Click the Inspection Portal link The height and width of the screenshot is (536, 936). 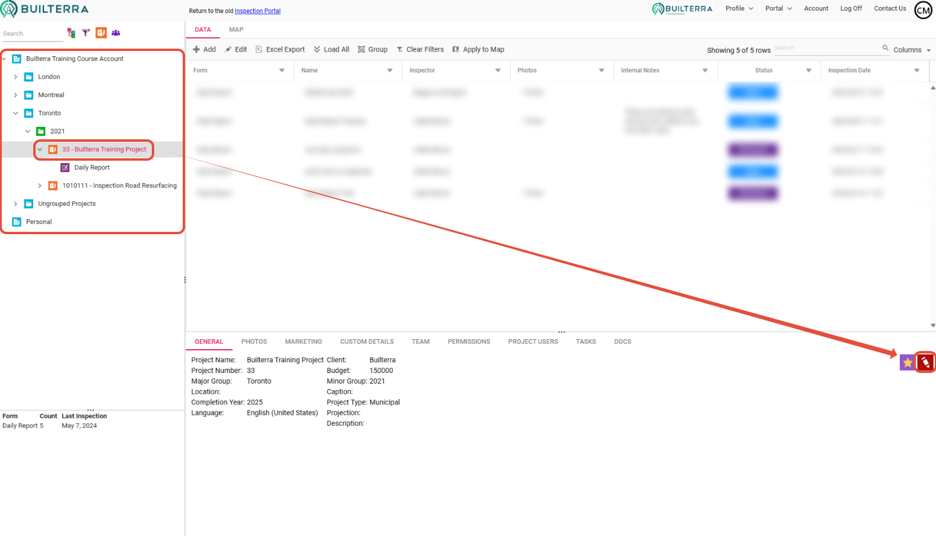[257, 11]
